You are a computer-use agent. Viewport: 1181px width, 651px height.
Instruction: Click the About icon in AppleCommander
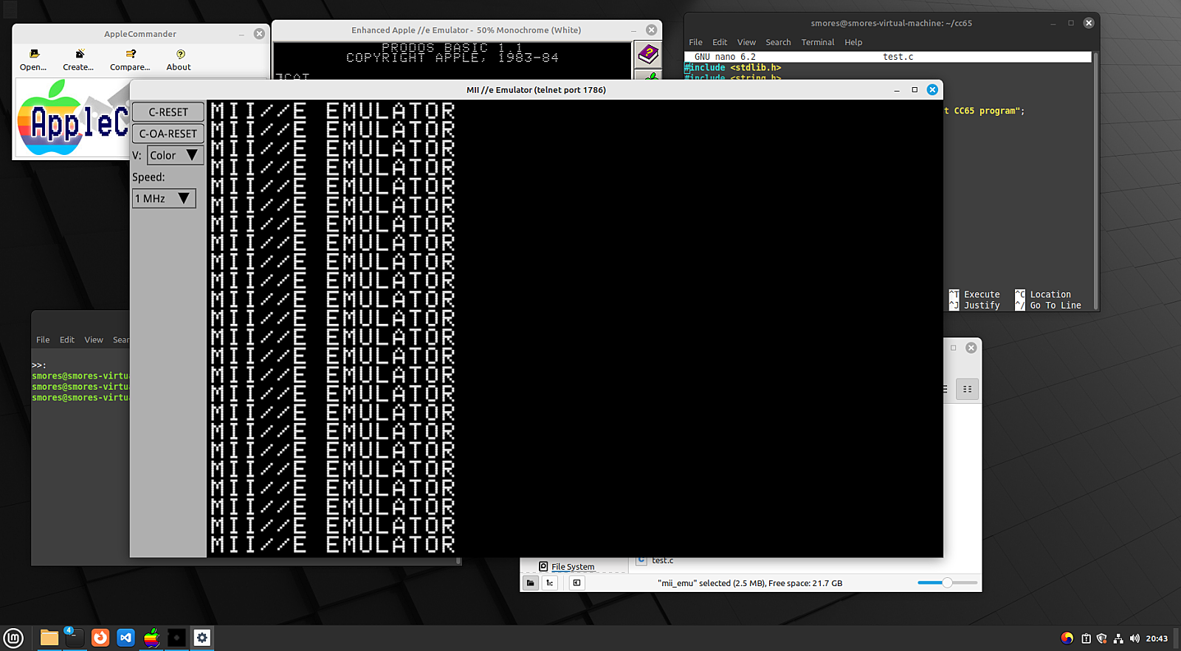pos(179,60)
